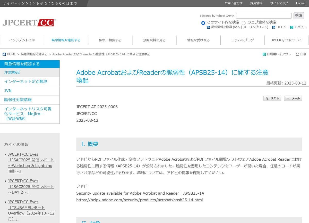309x223 pixels.
Task: Open JPCERT/CCについて menu
Action: pos(287,40)
